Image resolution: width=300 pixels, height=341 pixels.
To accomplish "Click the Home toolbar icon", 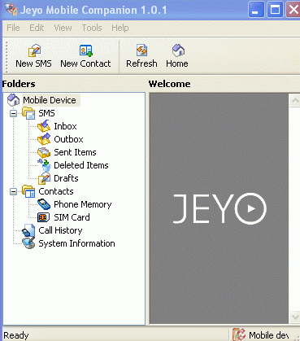I will pos(178,50).
